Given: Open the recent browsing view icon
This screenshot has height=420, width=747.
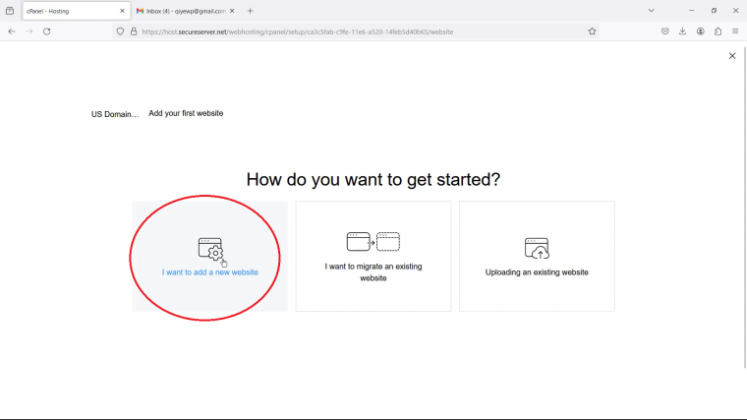Looking at the screenshot, I should pyautogui.click(x=10, y=11).
